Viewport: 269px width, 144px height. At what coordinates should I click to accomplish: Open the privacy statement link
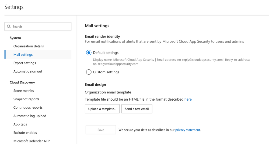(187, 130)
